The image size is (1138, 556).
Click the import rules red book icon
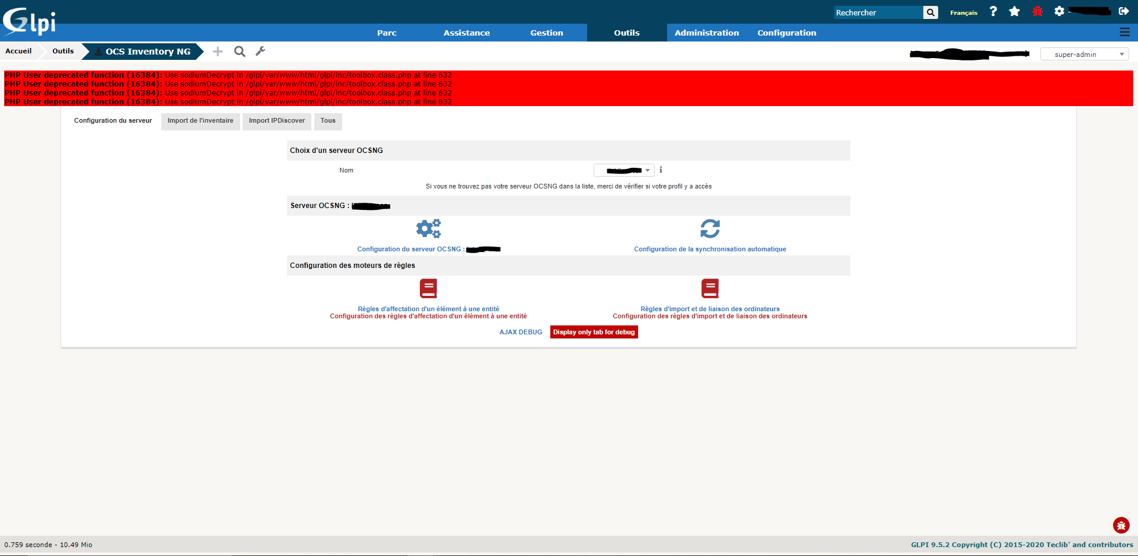point(710,289)
